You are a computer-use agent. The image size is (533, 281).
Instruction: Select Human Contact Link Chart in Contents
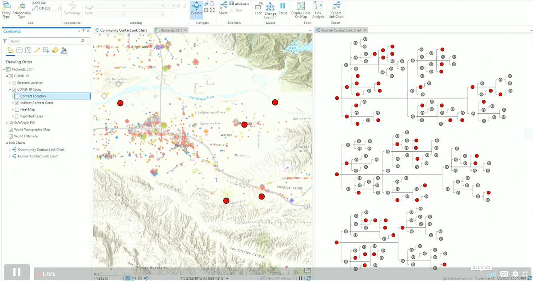click(x=38, y=156)
